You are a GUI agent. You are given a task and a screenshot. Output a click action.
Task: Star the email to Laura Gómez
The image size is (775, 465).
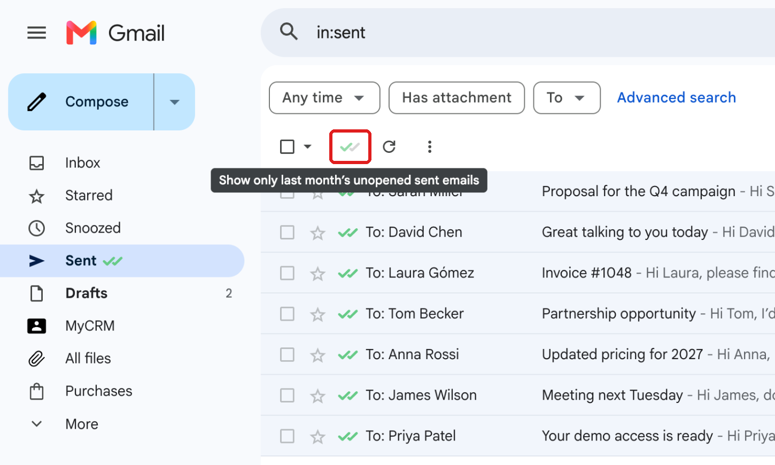[317, 273]
